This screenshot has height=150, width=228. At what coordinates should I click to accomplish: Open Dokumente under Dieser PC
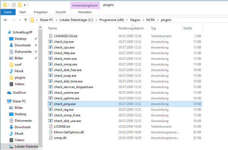[x=23, y=121]
